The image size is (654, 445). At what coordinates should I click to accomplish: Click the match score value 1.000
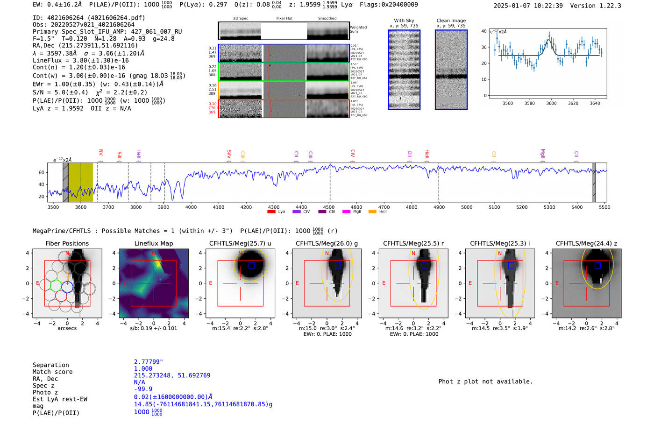pyautogui.click(x=143, y=368)
